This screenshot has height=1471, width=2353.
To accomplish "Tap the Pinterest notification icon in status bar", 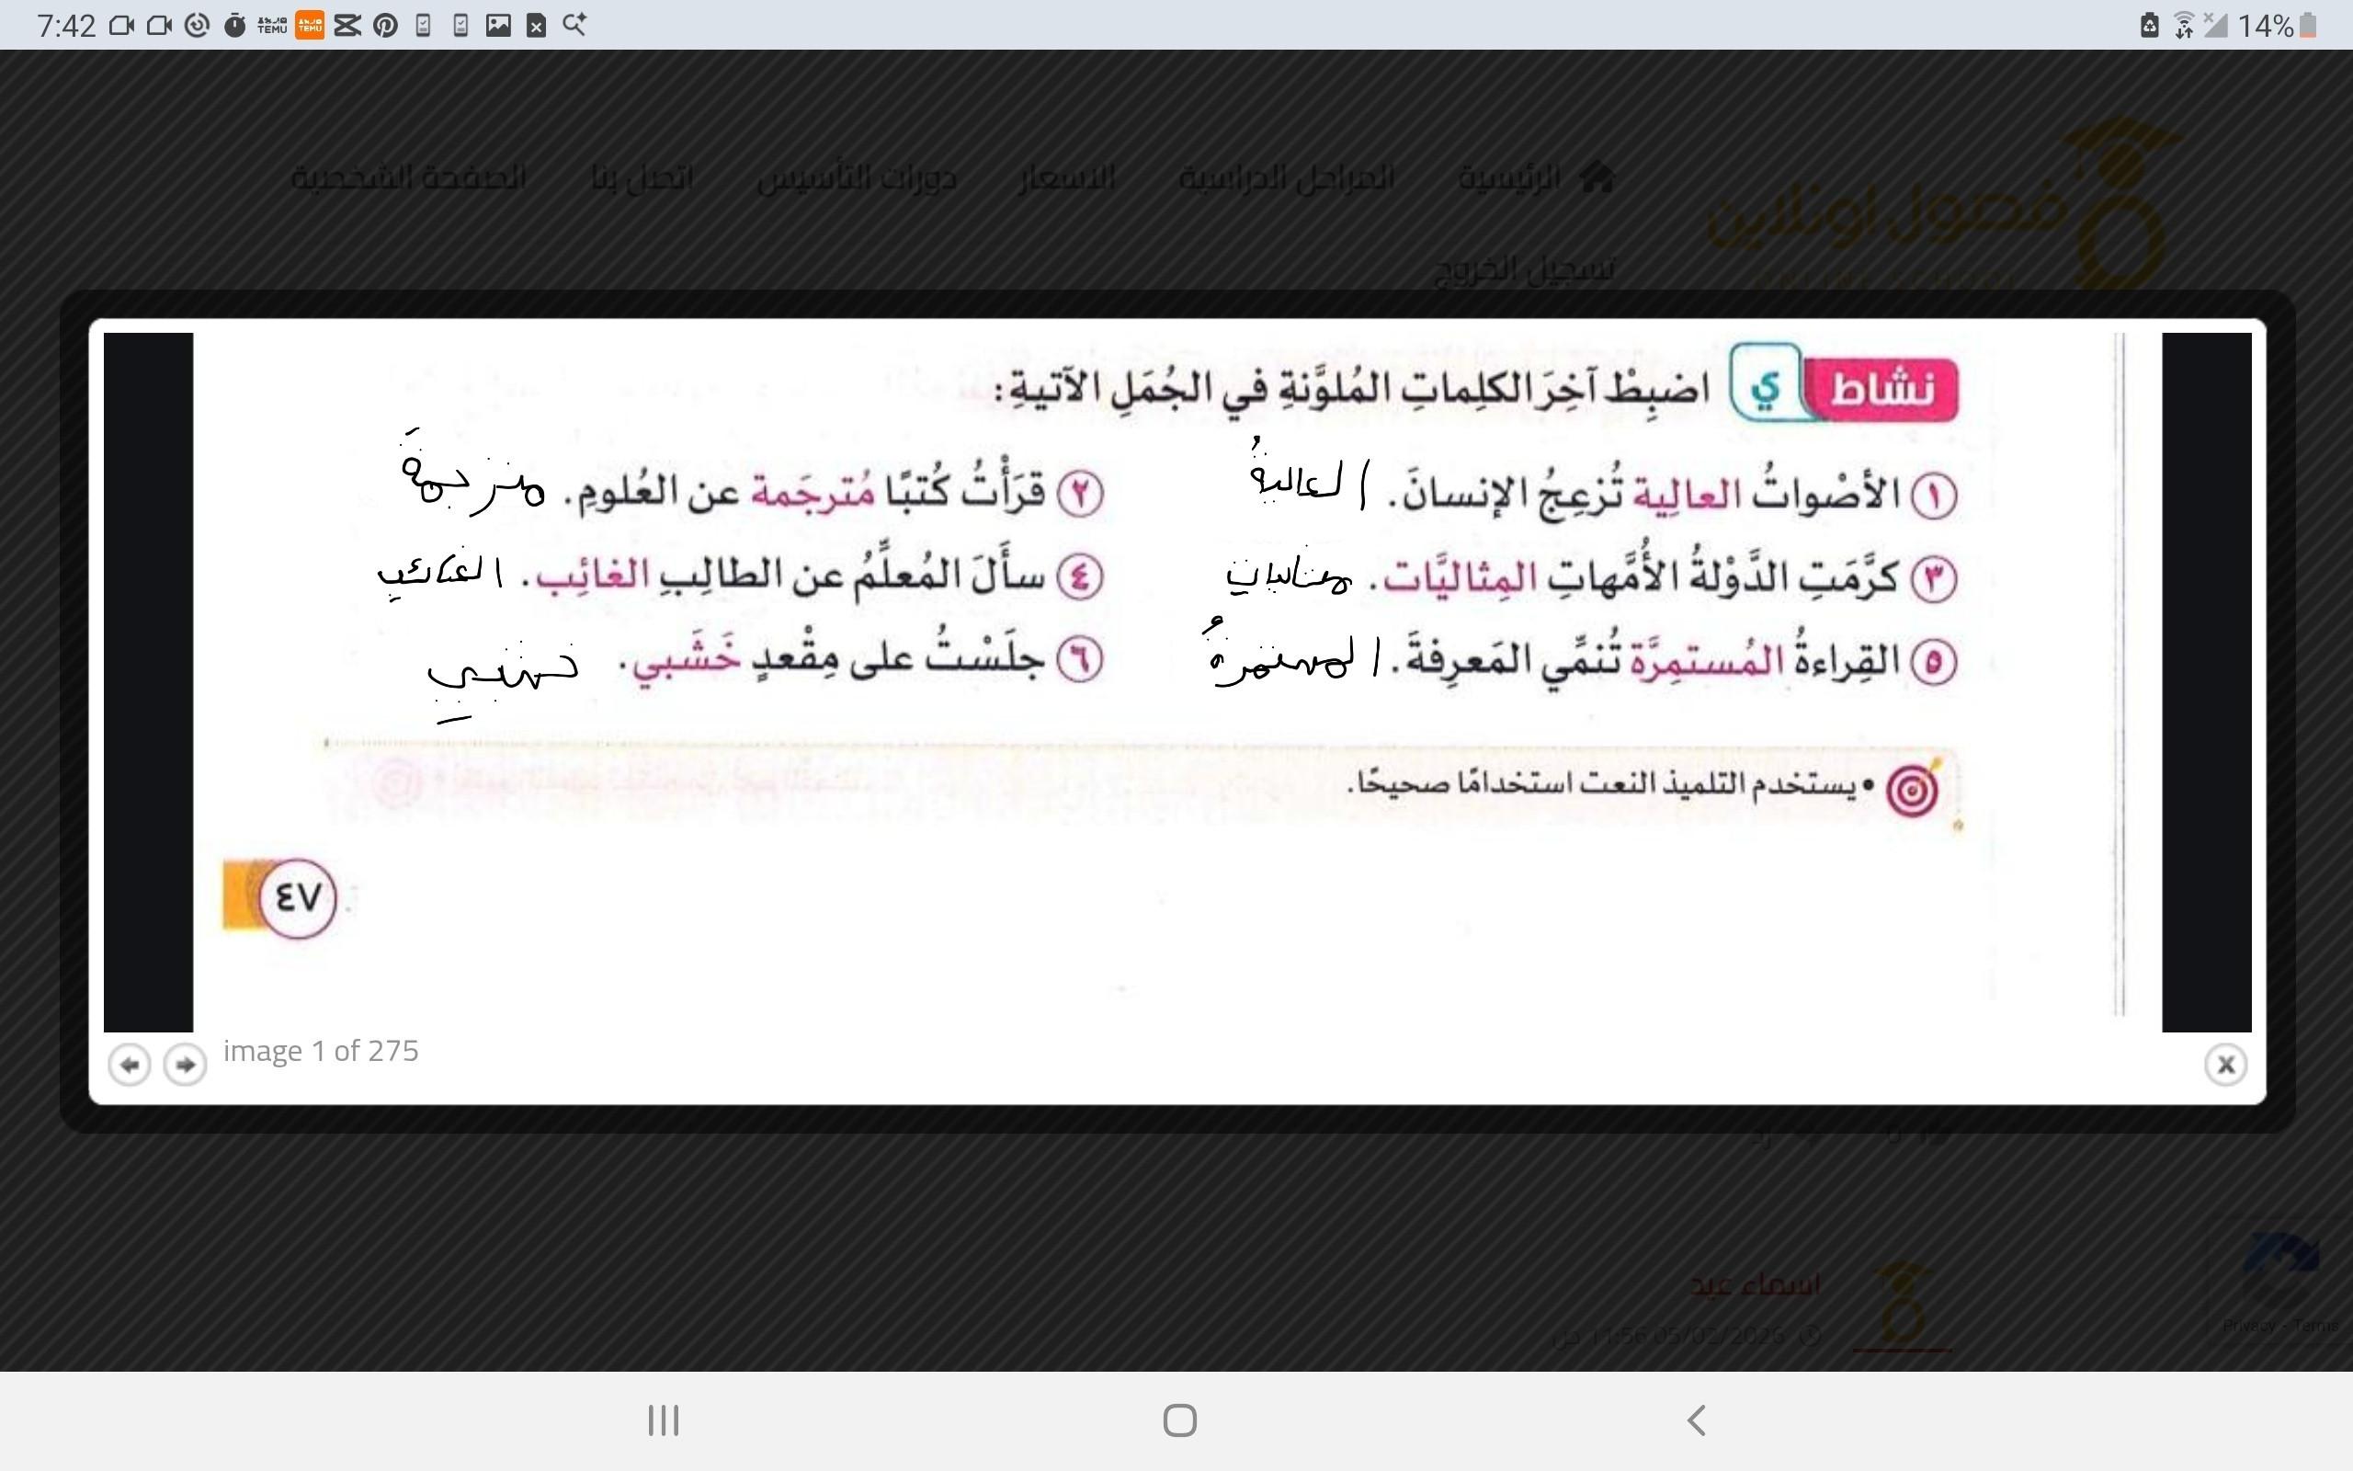I will click(385, 26).
